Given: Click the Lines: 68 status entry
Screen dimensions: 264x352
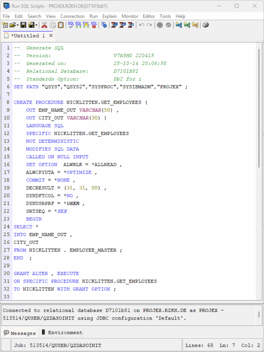Looking at the screenshot, I should 199,345.
